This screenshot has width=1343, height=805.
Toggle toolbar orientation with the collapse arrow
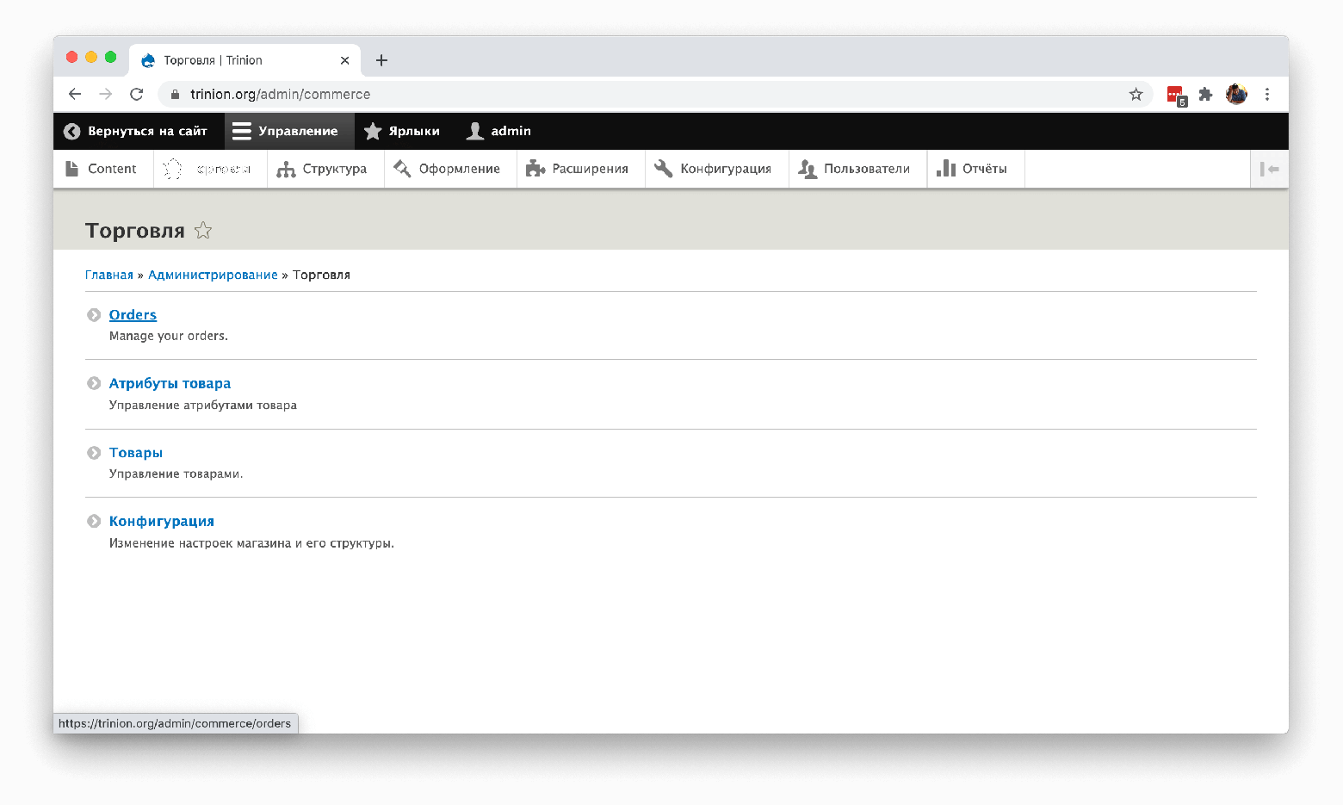click(x=1269, y=169)
